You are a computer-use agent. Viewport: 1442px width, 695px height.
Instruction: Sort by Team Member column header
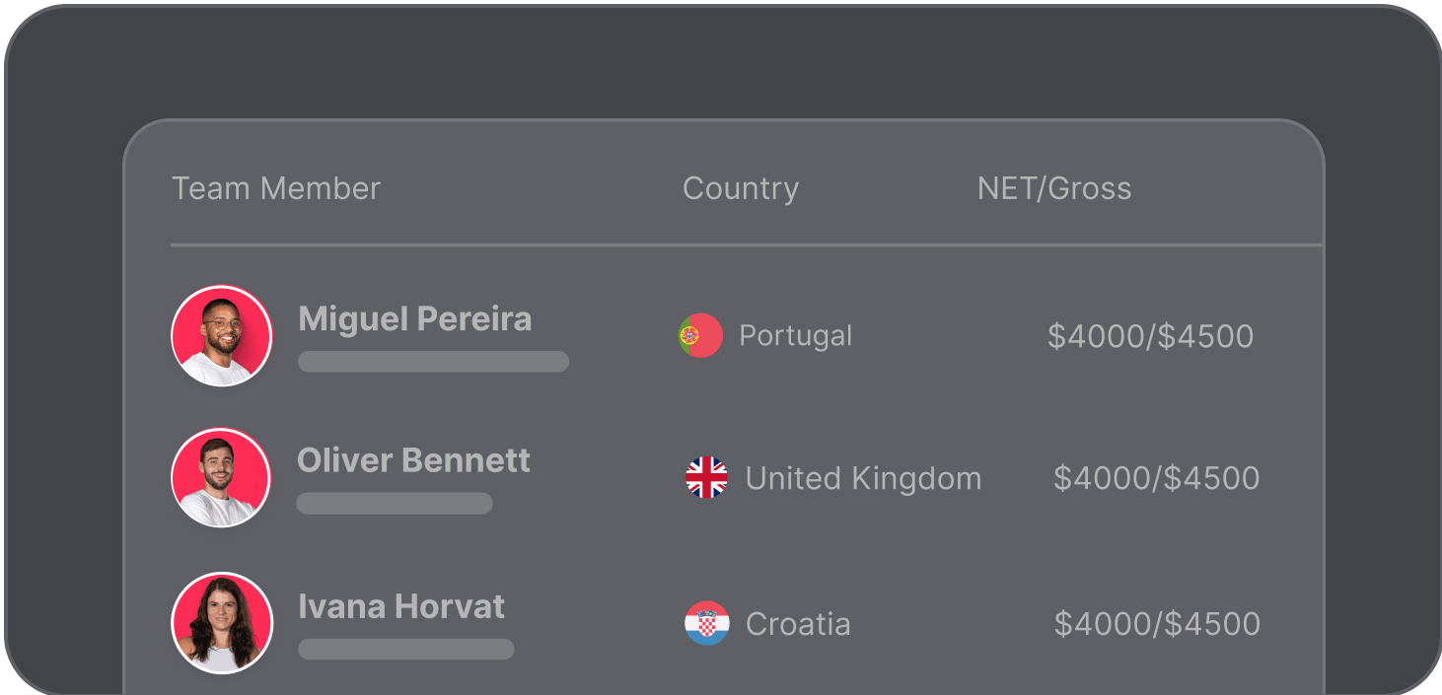(x=276, y=188)
